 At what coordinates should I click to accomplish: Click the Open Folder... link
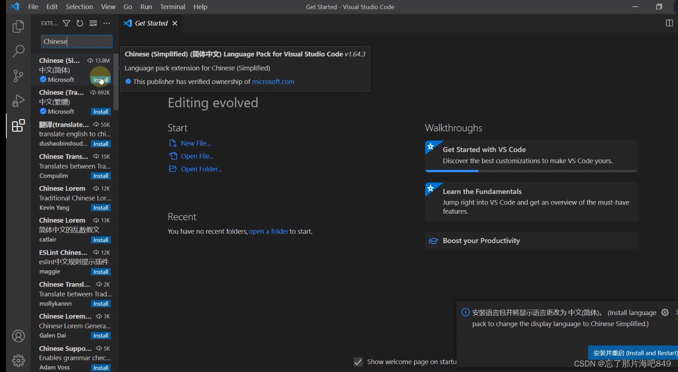coord(201,169)
